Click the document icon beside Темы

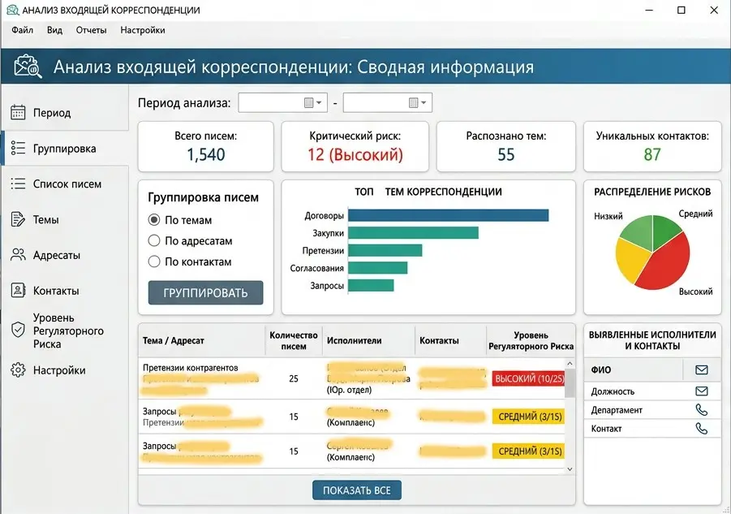[18, 219]
